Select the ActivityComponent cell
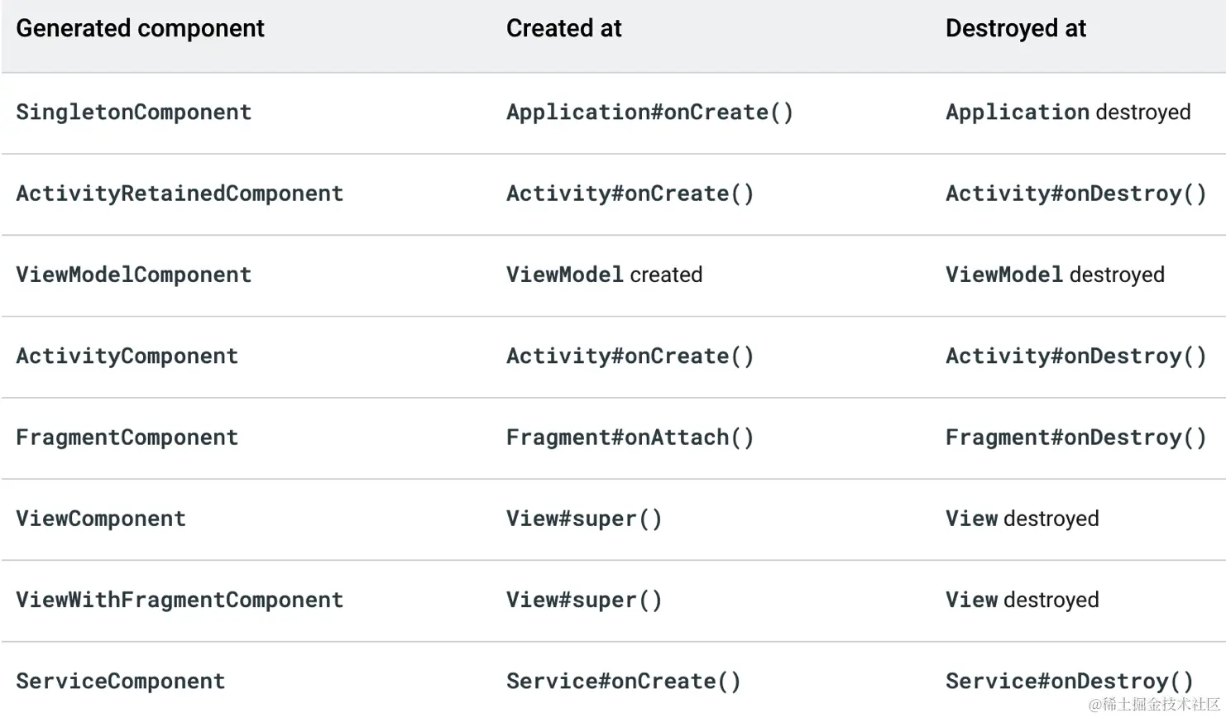Screen dimensions: 1226x718 pos(127,357)
